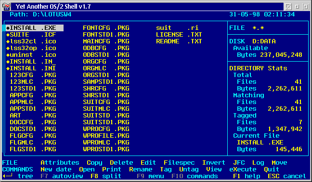Select FLGMLC .PKG file
312x182 pixels.
pyautogui.click(x=33, y=143)
